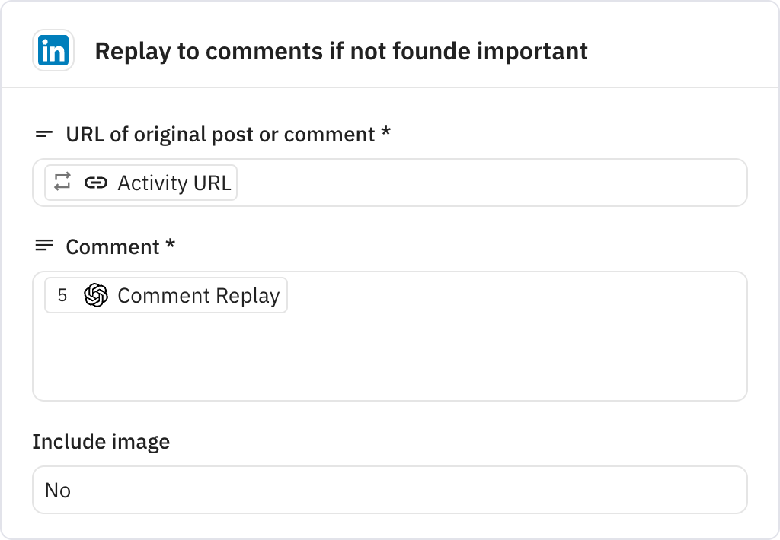
Task: Select the repeat/loop icon in the Activity URL pill
Action: 63,182
